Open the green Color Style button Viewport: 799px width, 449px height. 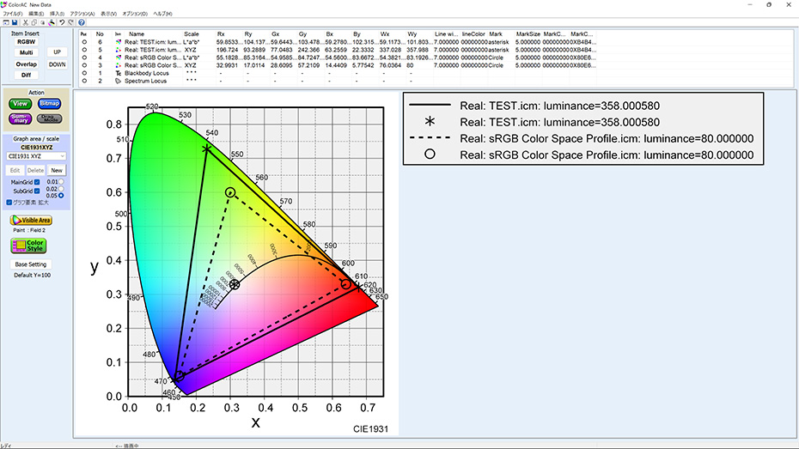click(x=29, y=246)
